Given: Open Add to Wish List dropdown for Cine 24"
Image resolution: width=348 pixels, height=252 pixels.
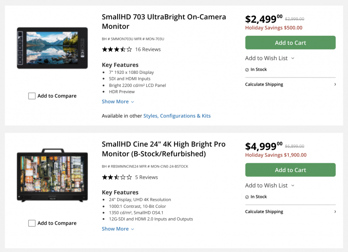Looking at the screenshot, I should pos(269,186).
